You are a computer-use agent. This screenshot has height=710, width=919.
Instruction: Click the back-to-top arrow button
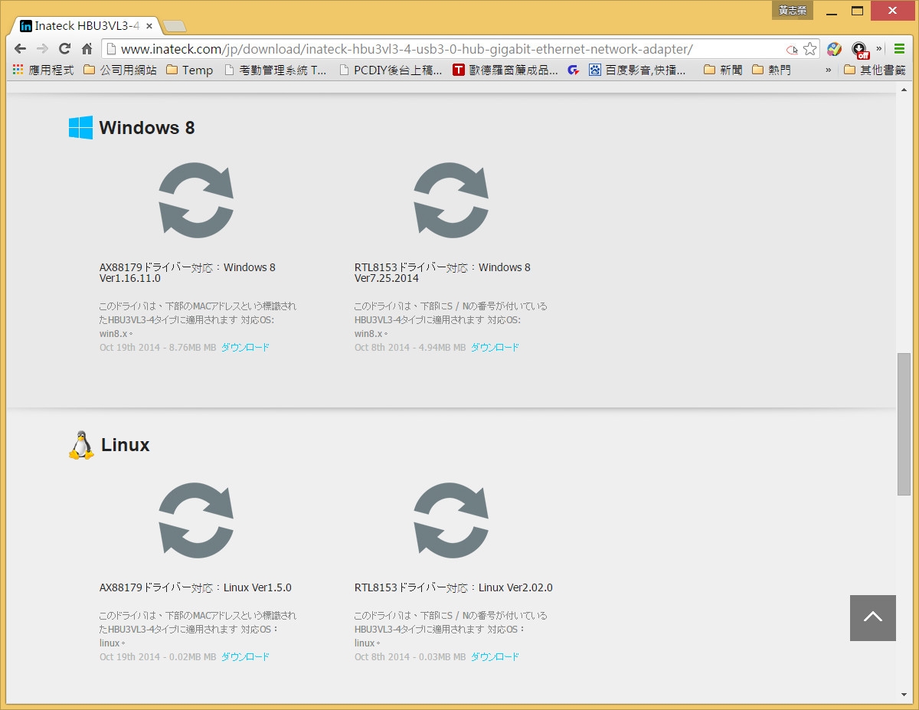coord(873,618)
